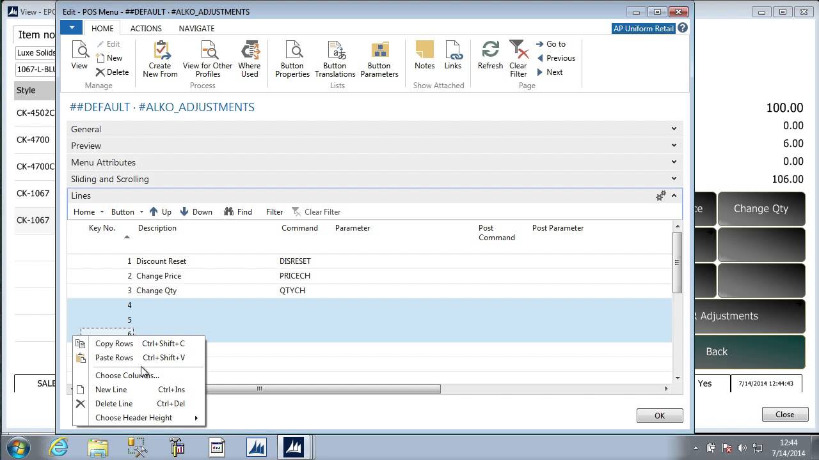Screen dimensions: 819x460
Task: Switch to the ACTIONS ribbon tab
Action: (x=146, y=28)
